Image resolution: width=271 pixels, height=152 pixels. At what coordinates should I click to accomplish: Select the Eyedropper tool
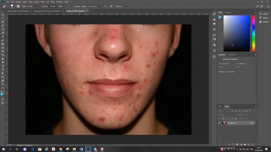point(3,33)
